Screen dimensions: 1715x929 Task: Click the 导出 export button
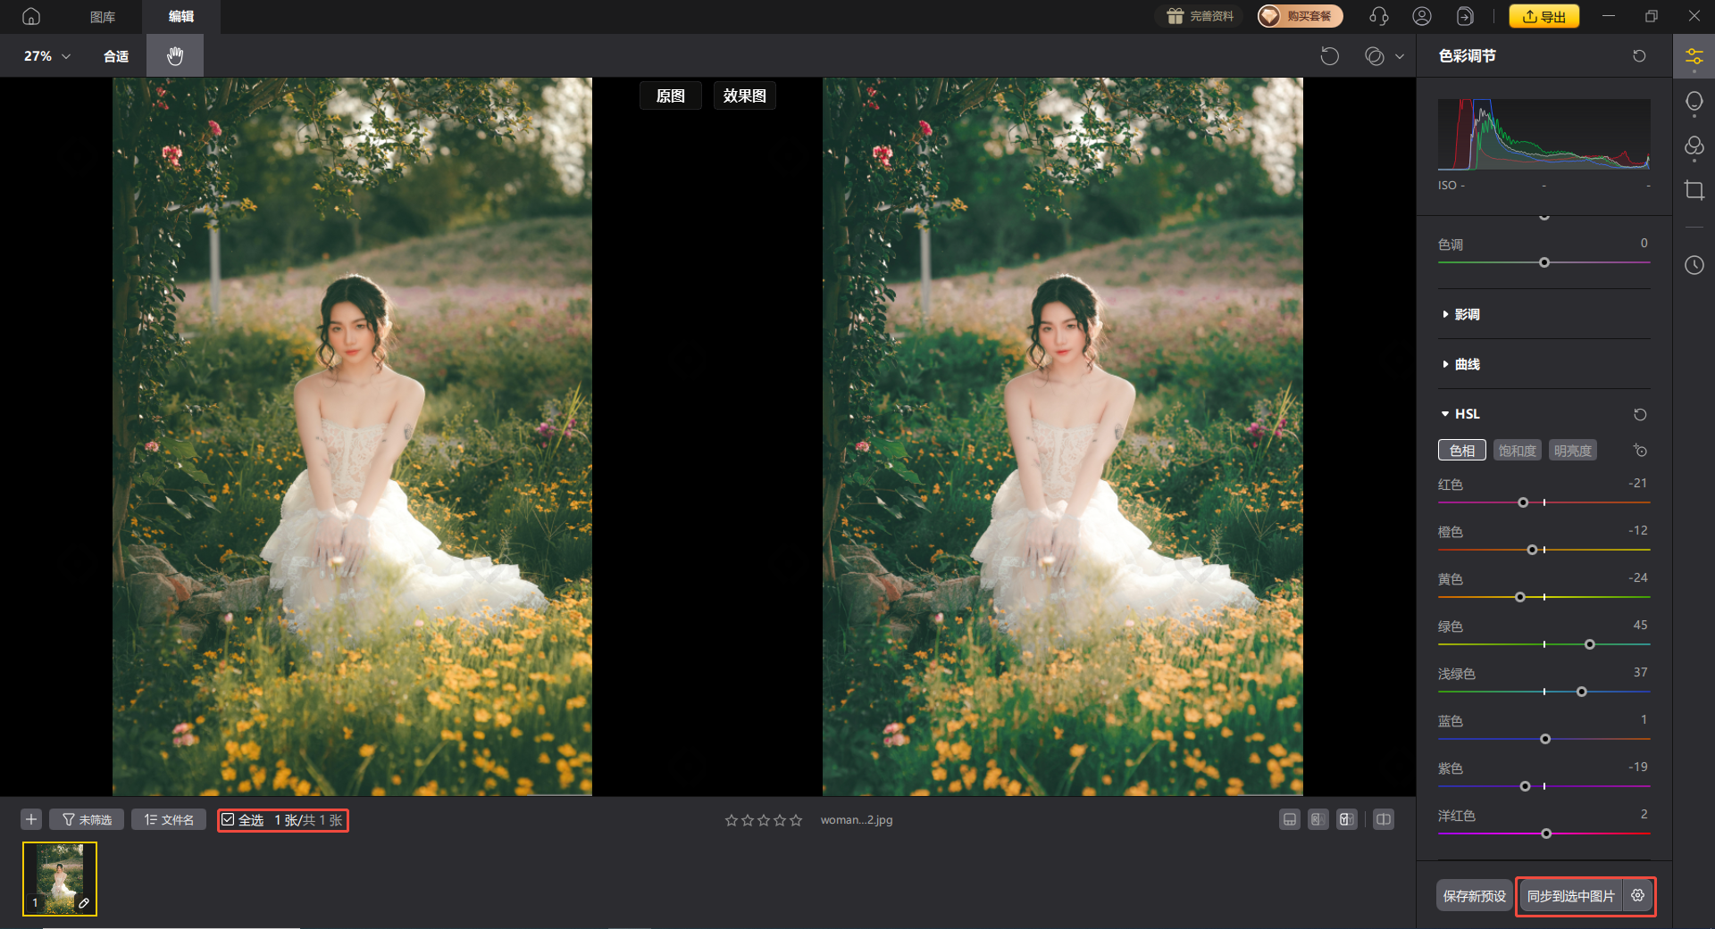pyautogui.click(x=1543, y=16)
